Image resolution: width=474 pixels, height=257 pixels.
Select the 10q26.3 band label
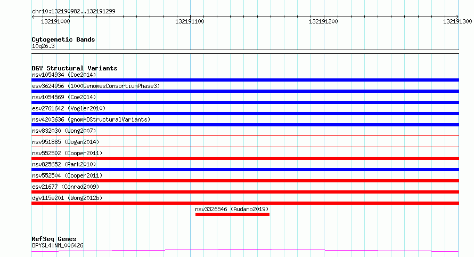pyautogui.click(x=43, y=46)
